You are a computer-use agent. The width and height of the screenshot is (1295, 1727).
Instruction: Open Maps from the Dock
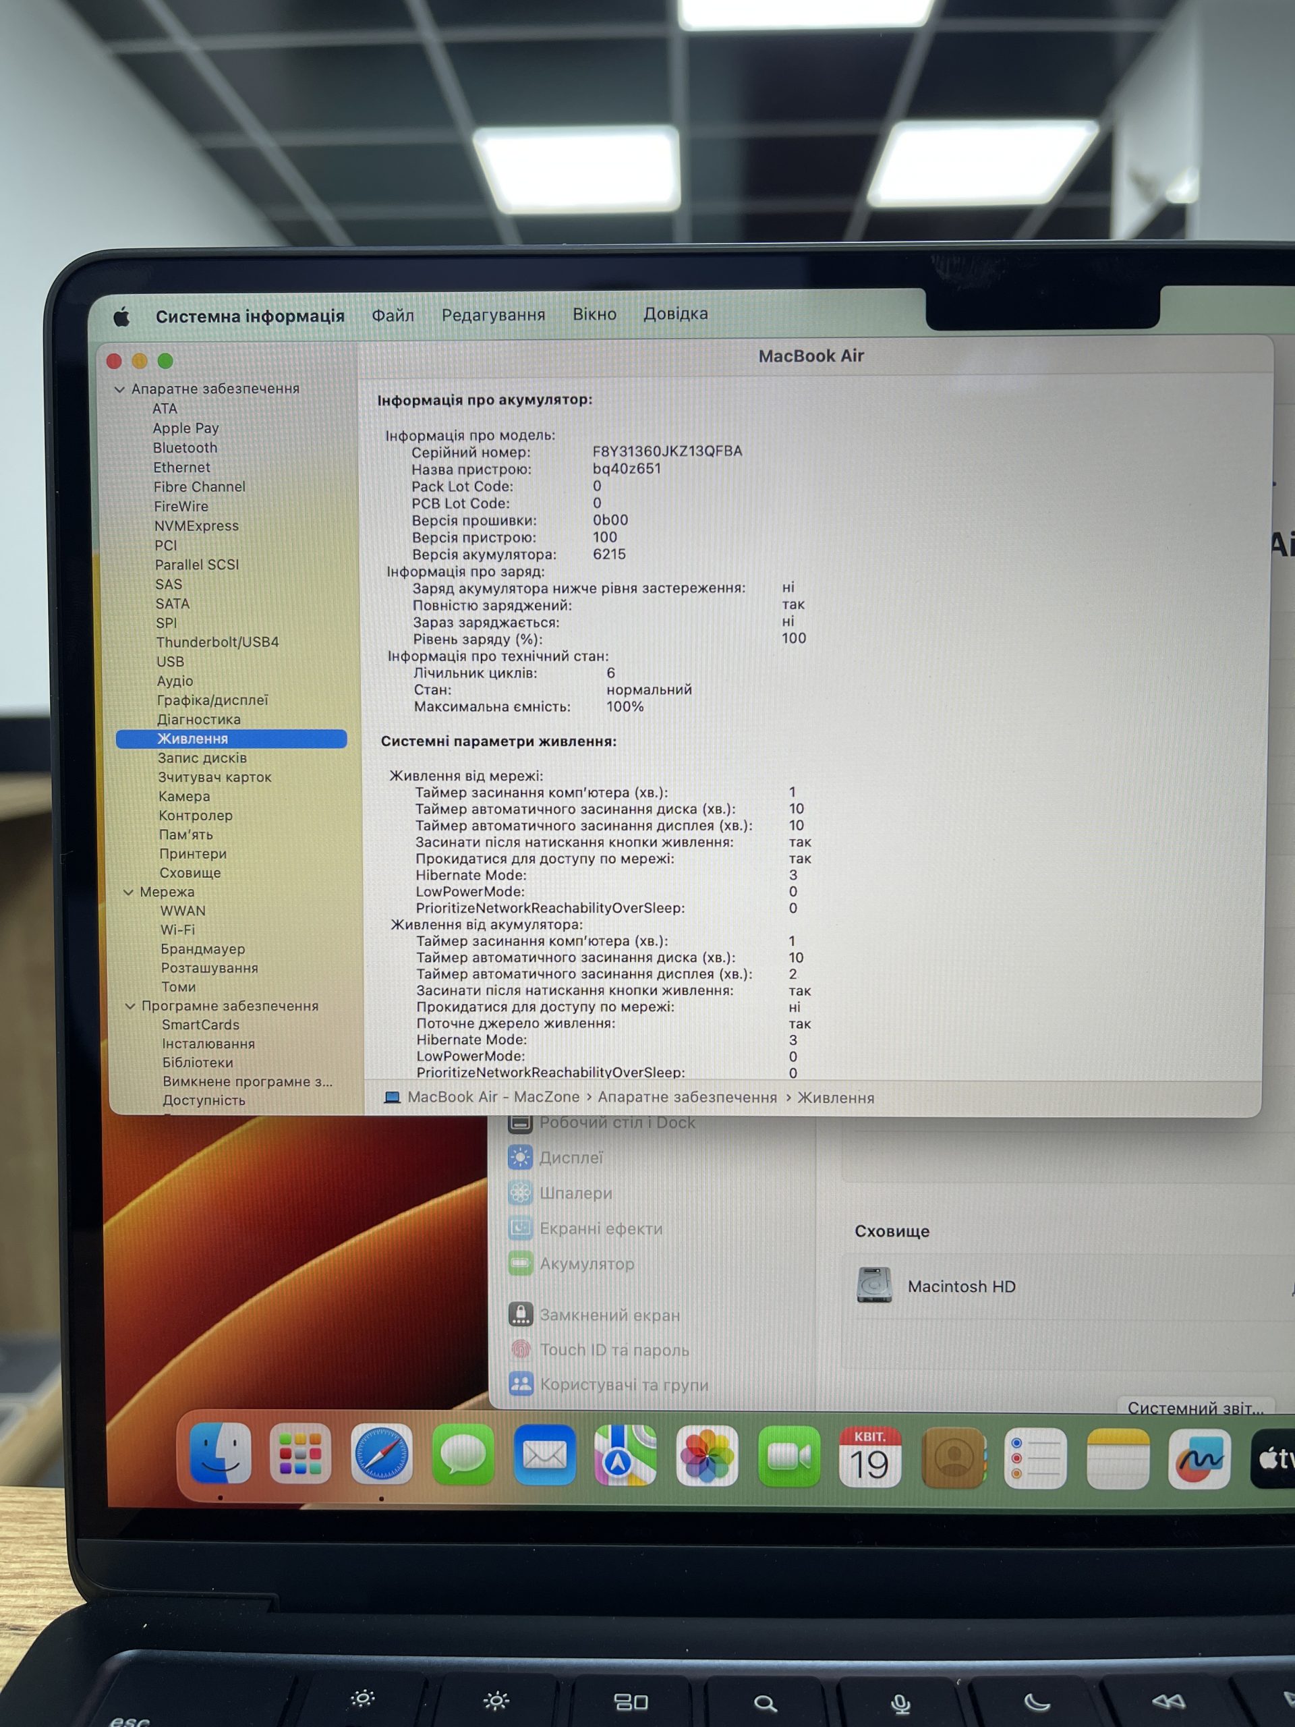[625, 1455]
